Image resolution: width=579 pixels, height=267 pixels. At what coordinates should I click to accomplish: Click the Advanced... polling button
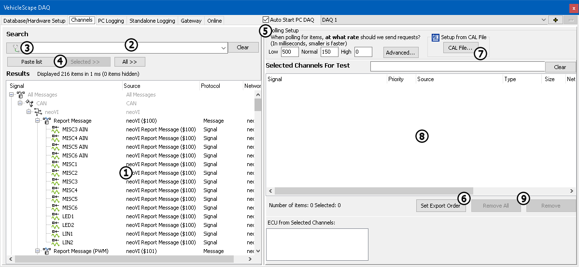[400, 52]
